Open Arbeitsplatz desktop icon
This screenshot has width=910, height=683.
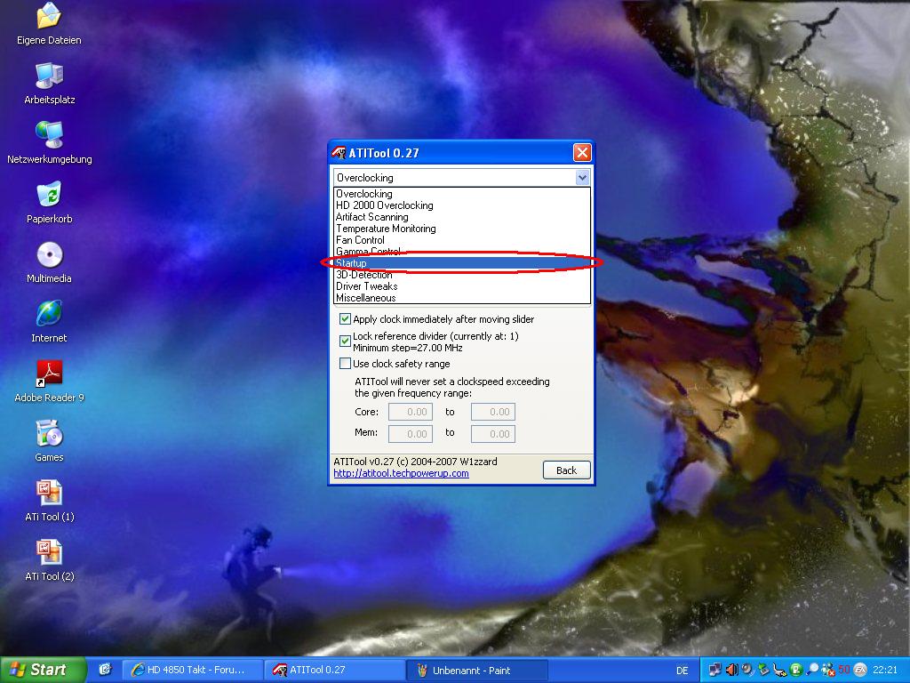tap(50, 84)
